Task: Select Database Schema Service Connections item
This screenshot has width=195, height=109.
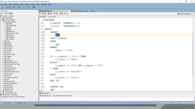Action: coord(13,97)
